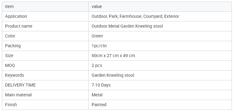Click the 'item' header cell
The width and height of the screenshot is (234, 112).
coord(45,6)
